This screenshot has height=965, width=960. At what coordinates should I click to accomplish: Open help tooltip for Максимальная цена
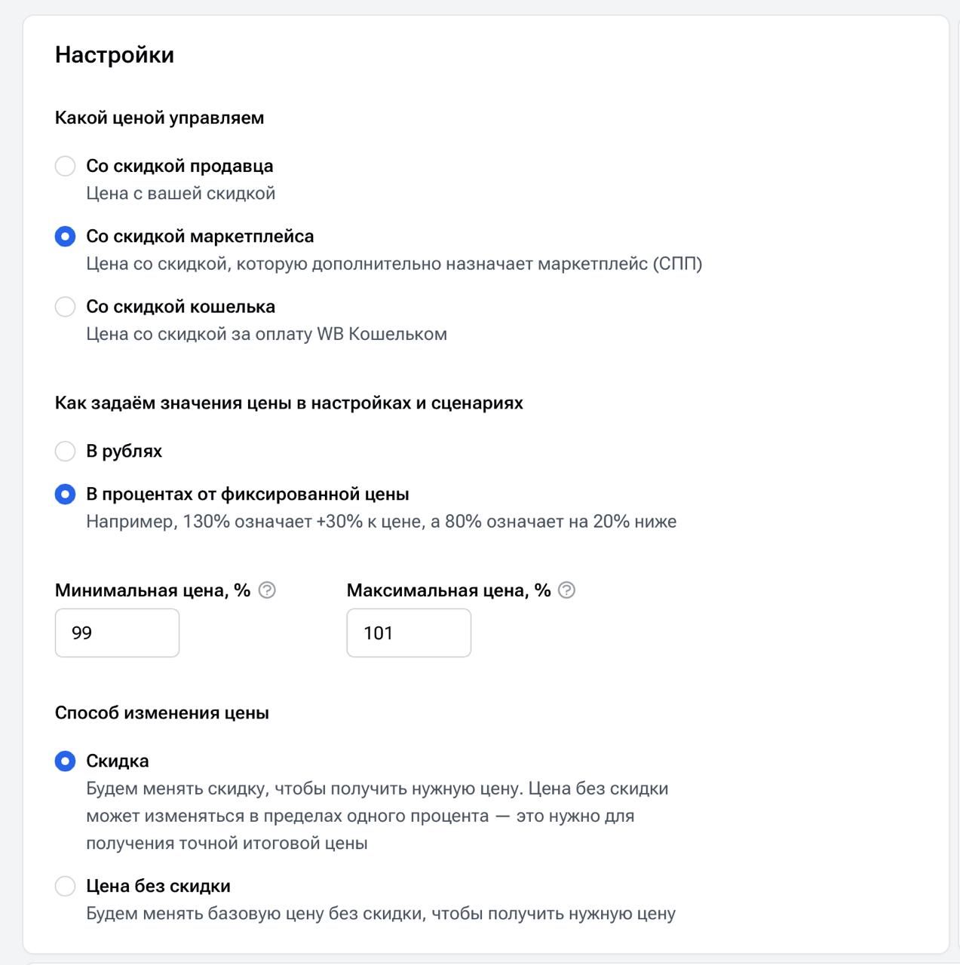tap(567, 590)
